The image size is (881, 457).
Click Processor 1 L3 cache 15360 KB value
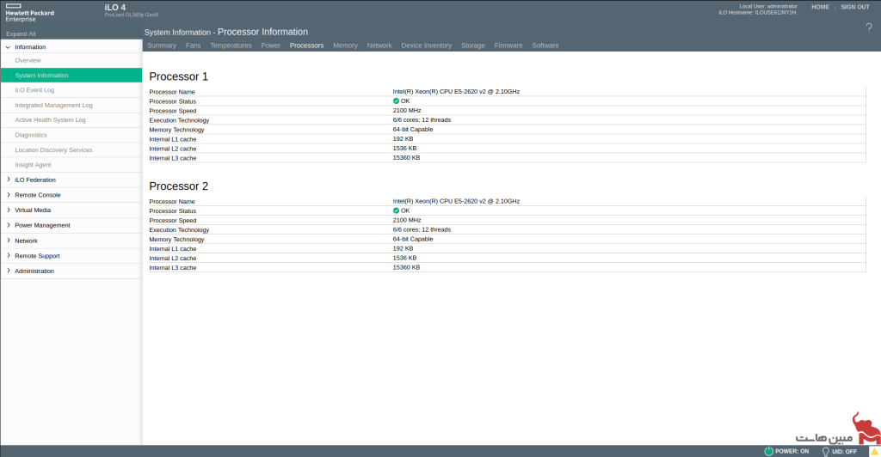[406, 158]
